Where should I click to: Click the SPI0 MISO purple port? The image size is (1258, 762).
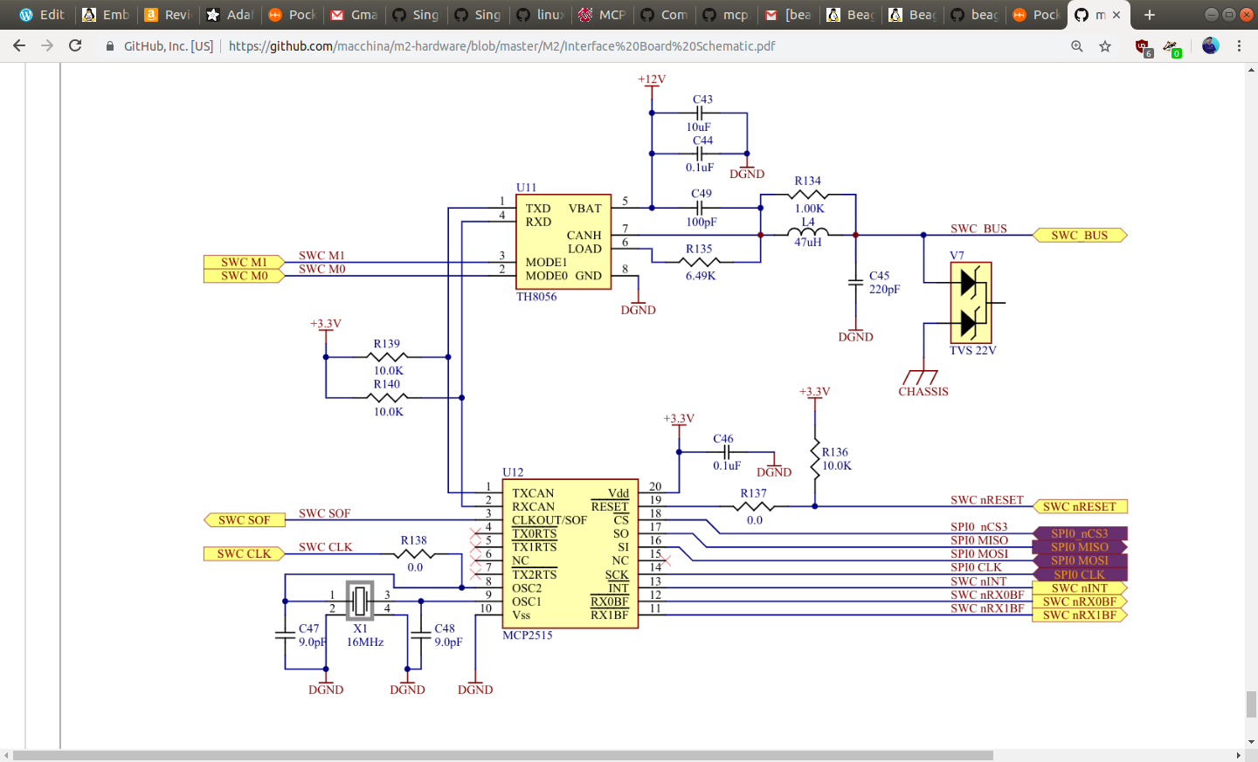point(1080,547)
